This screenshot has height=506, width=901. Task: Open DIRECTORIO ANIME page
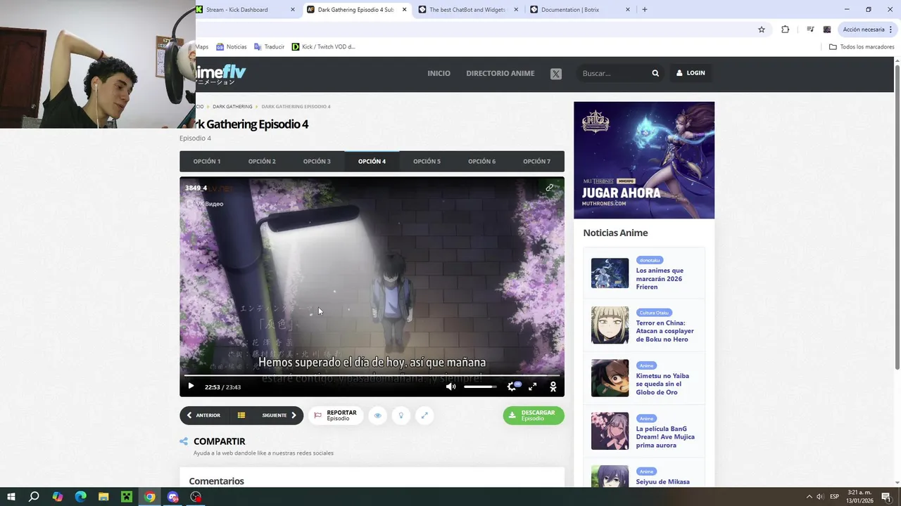click(x=500, y=73)
